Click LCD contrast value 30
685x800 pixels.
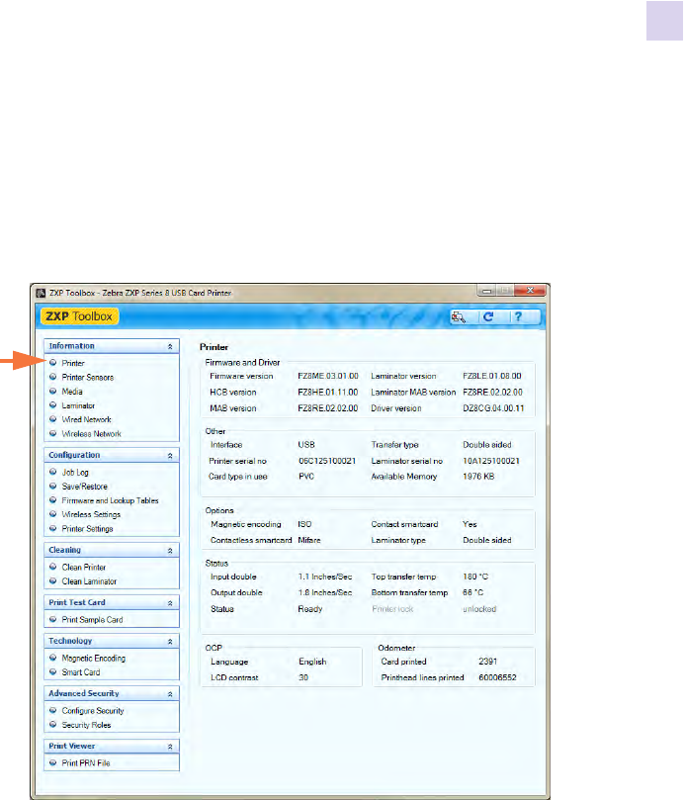pyautogui.click(x=303, y=677)
